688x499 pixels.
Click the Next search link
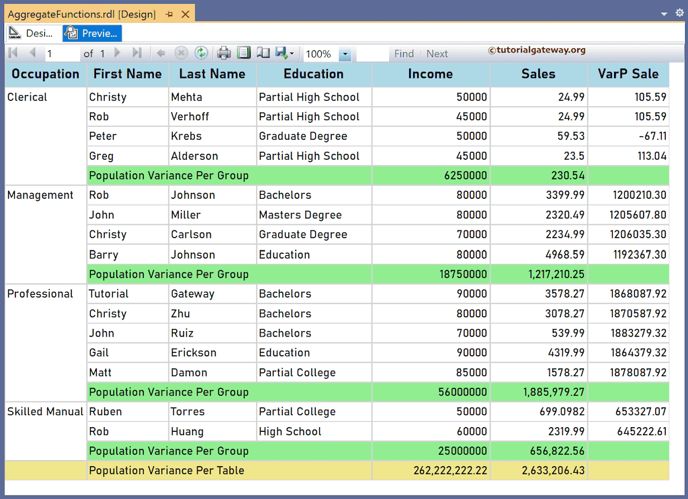[437, 53]
